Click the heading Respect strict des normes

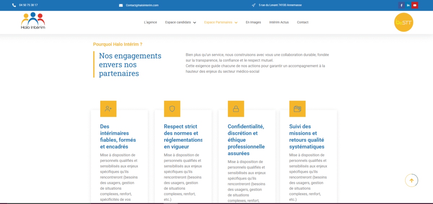point(183,137)
